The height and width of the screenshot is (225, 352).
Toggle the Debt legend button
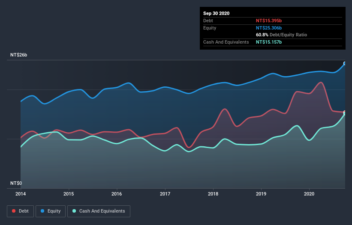coord(21,211)
